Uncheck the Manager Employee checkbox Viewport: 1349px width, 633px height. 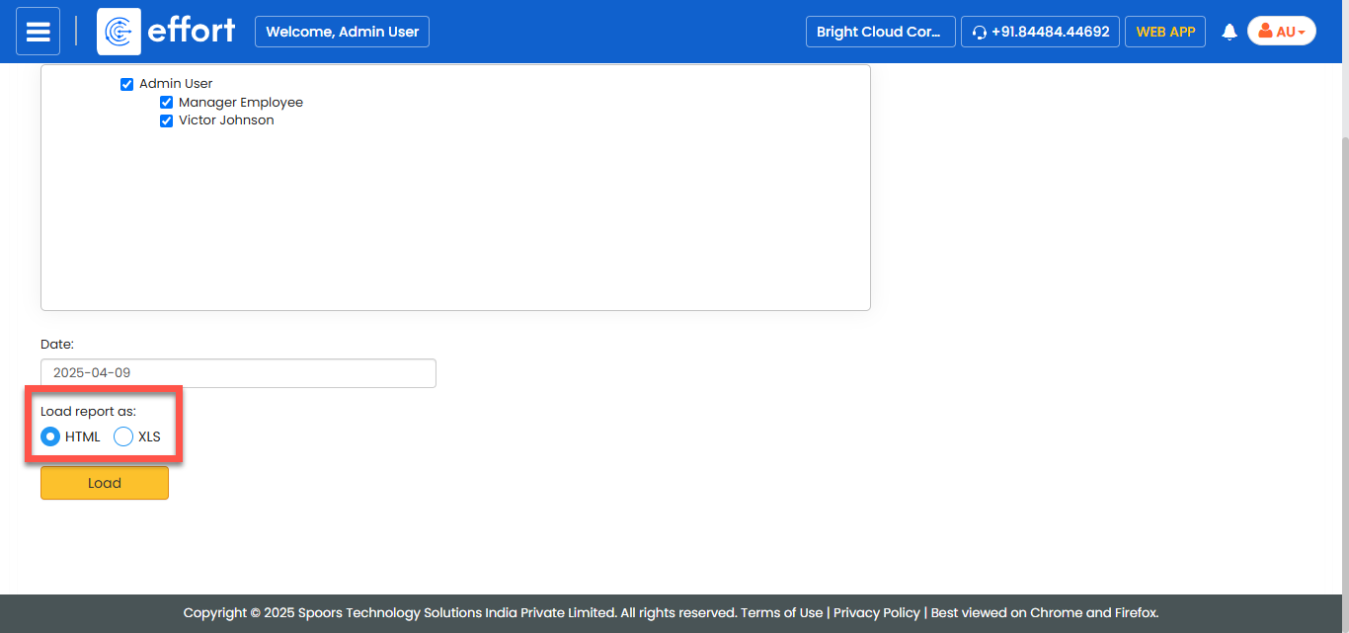coord(166,103)
